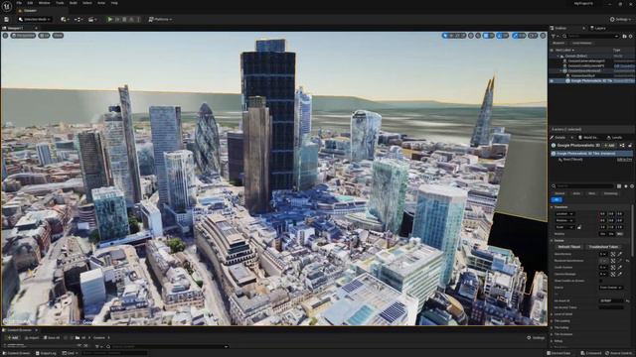Switch to the Layers tab

[x=599, y=28]
